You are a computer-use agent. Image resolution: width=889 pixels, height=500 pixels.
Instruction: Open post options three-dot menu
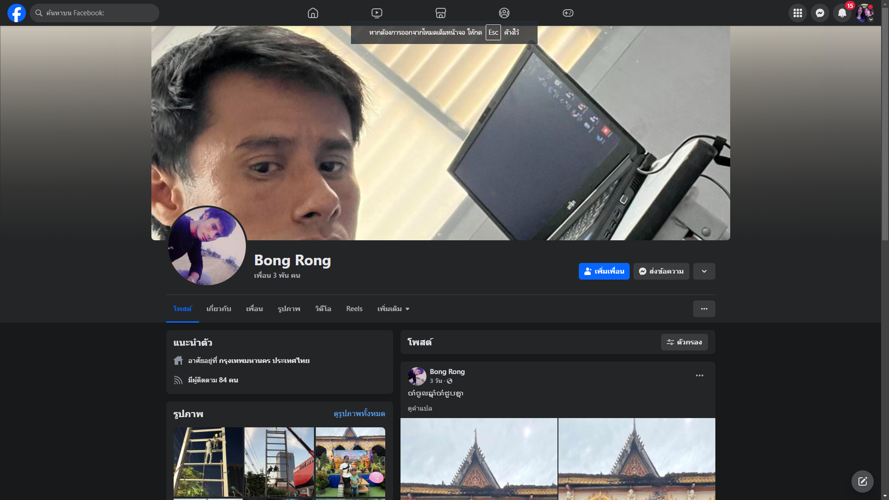[699, 375]
